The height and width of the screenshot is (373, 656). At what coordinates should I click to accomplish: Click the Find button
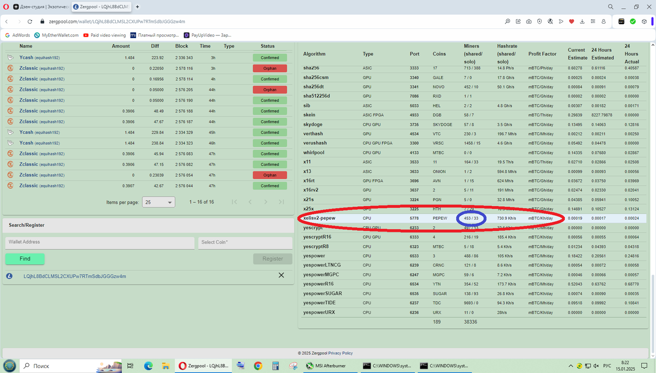coord(25,259)
